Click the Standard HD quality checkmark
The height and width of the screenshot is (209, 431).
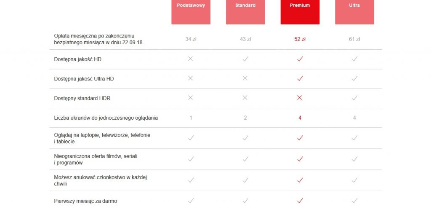[x=245, y=59]
